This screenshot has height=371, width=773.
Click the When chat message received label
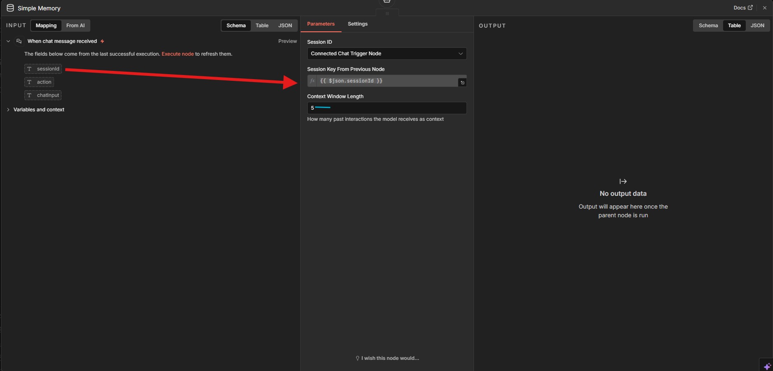coord(62,41)
